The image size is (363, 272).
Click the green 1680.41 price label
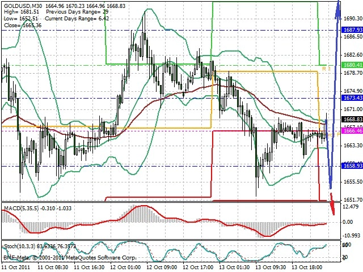tap(352, 65)
